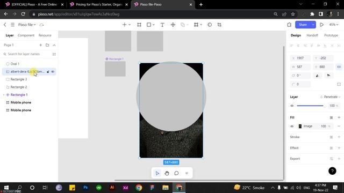Add a Stroke with plus icon
Screen dimensions: 344x193
click(x=339, y=137)
